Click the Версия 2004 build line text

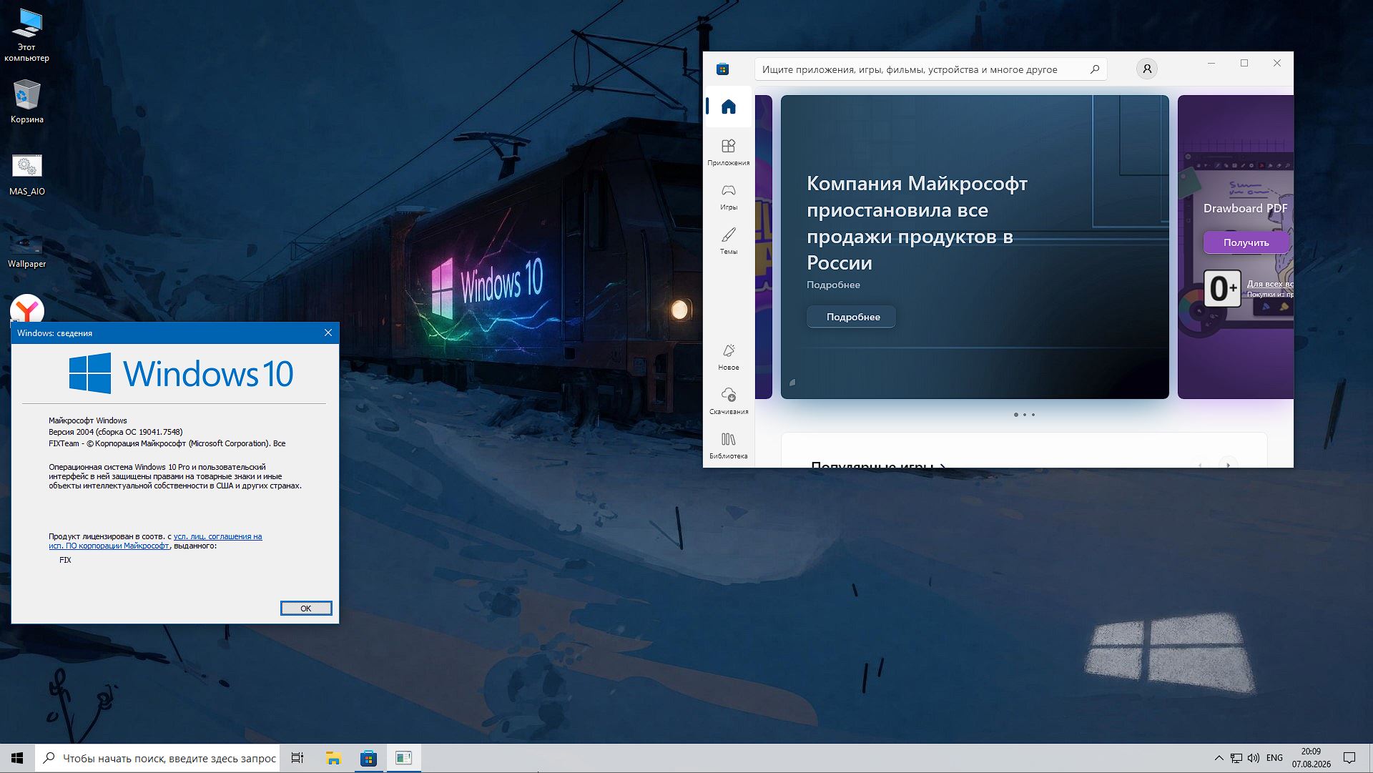[115, 432]
